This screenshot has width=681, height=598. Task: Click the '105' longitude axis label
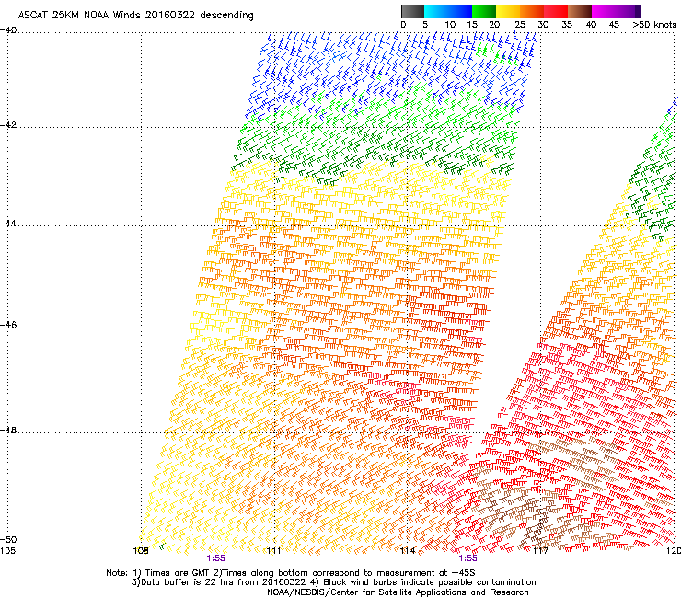(x=7, y=551)
